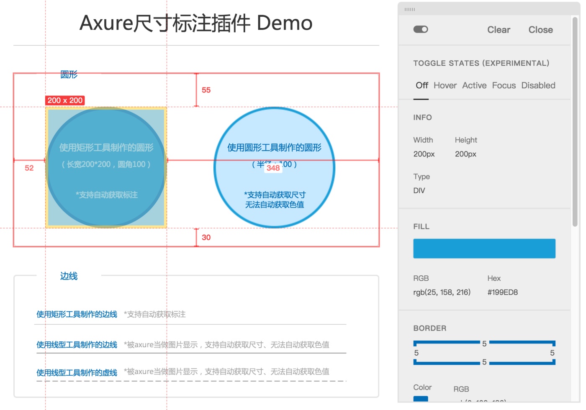Click the blue fill color swatch
The width and height of the screenshot is (586, 410).
point(484,248)
